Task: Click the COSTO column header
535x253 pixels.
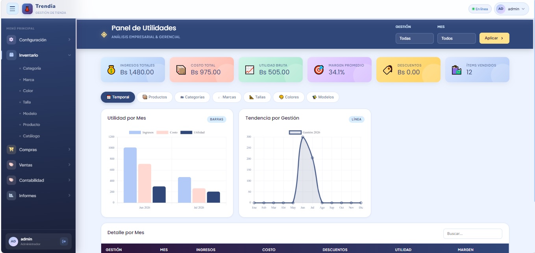Action: click(269, 250)
